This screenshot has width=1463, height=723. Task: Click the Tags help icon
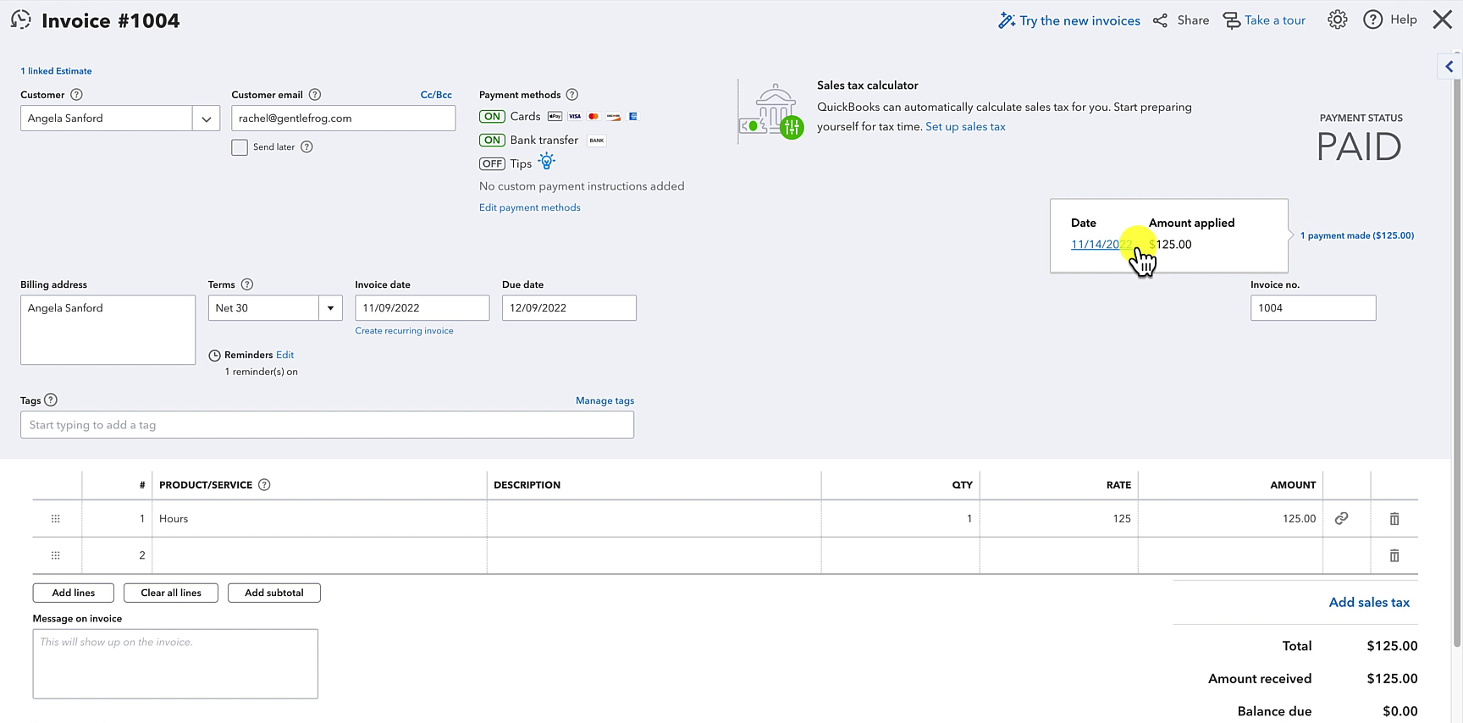[x=51, y=400]
